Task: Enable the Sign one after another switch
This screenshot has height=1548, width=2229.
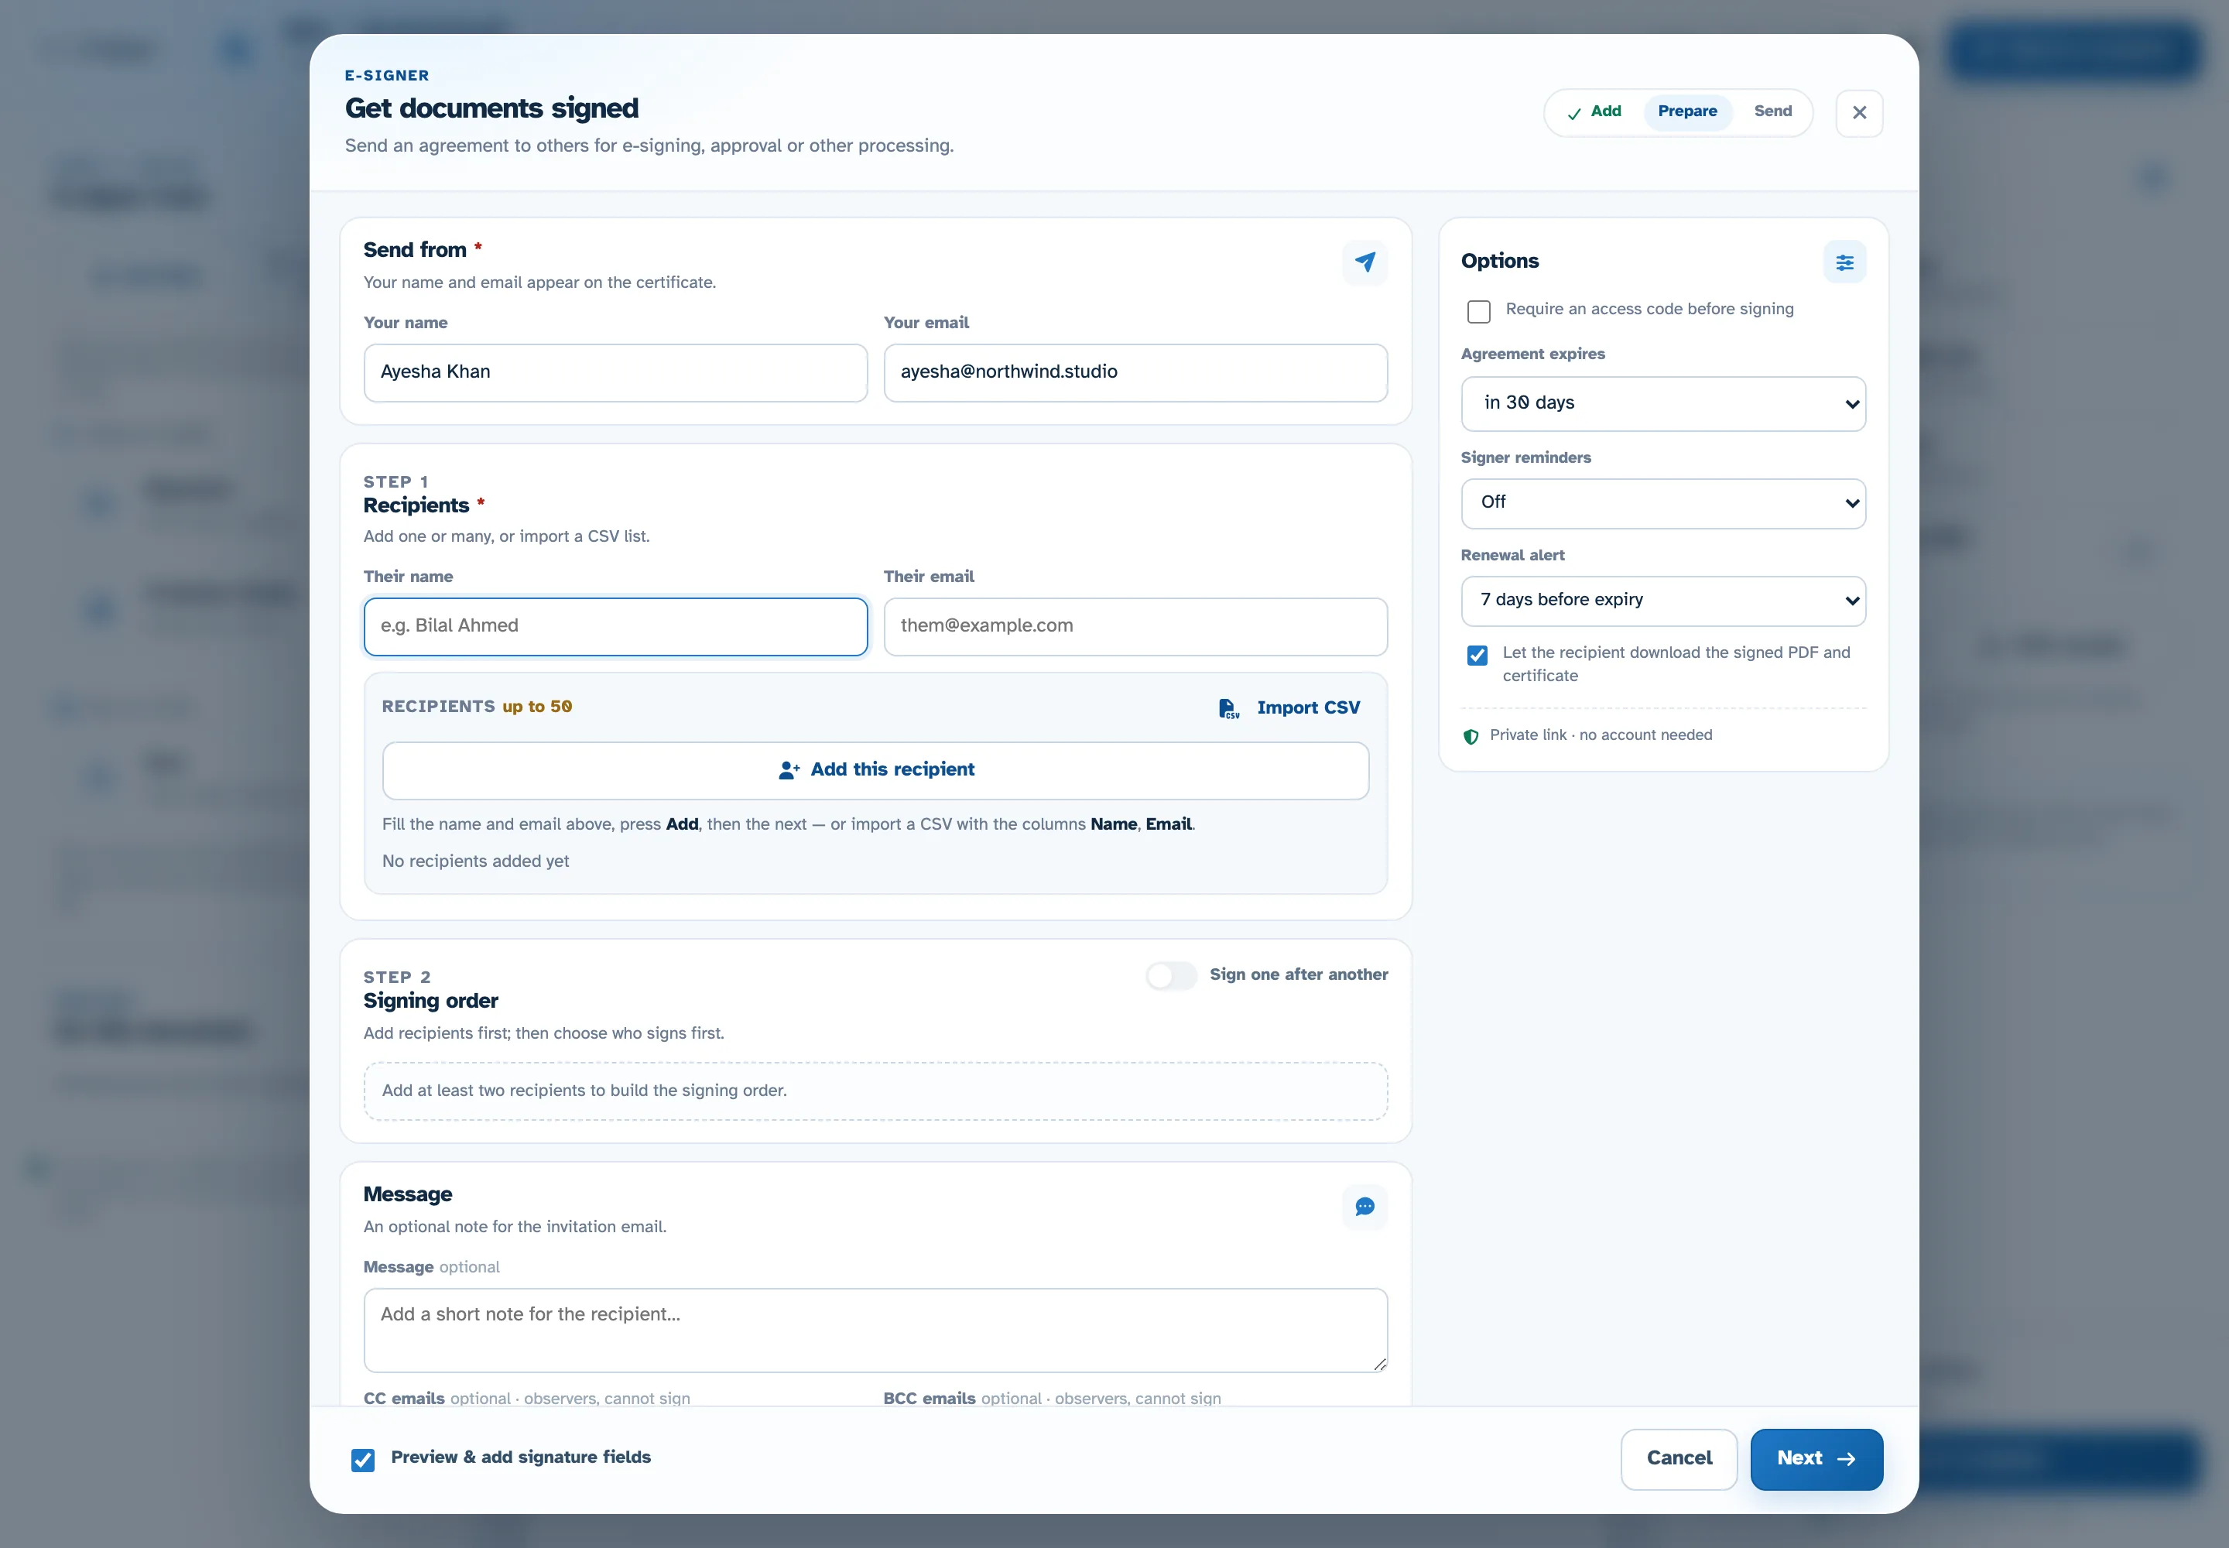Action: pyautogui.click(x=1171, y=976)
